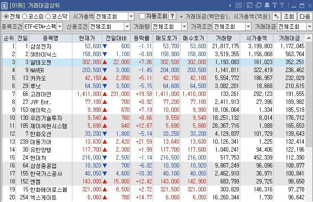This screenshot has width=313, height=202.
Task: Select the 삼성중공업 stock name
Action: click(x=44, y=166)
